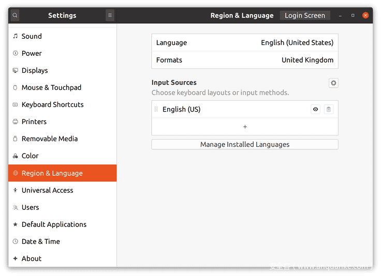Maximize the Settings window
The image size is (381, 276).
point(353,16)
